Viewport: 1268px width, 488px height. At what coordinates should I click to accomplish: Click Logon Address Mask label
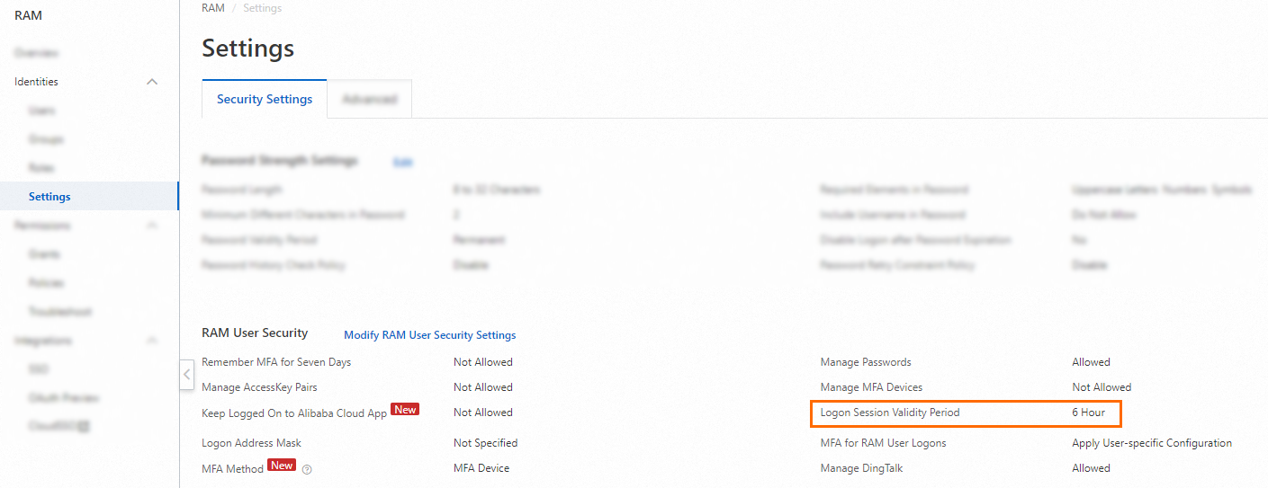coord(251,443)
